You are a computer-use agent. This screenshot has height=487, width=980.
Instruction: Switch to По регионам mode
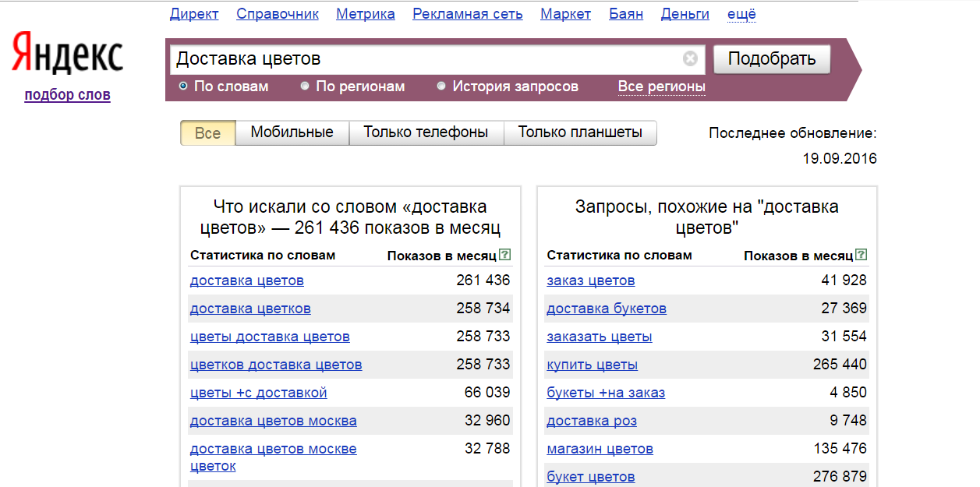pyautogui.click(x=305, y=86)
